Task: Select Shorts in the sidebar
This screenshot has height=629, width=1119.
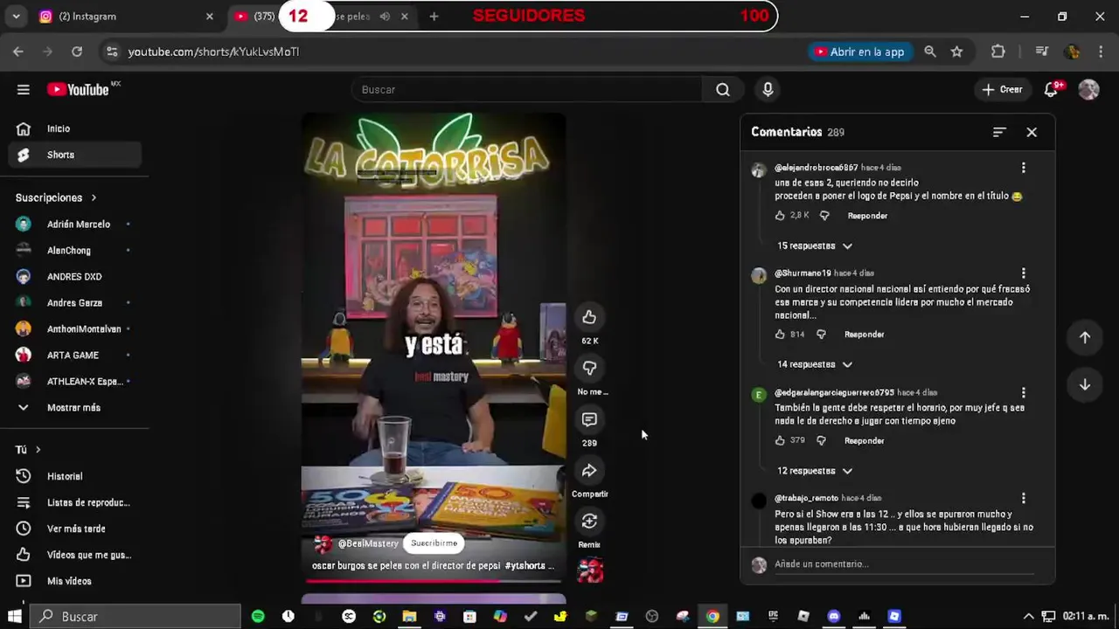Action: tap(73, 155)
